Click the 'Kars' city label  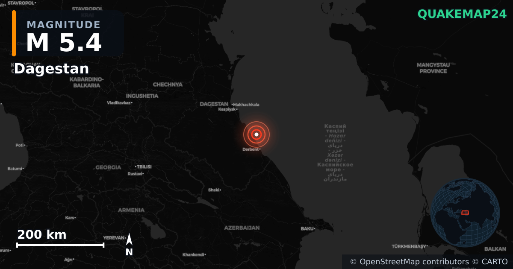tap(71, 218)
